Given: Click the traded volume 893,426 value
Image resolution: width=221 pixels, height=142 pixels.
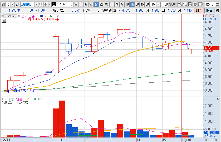Looking at the screenshot, I should pyautogui.click(x=59, y=10).
